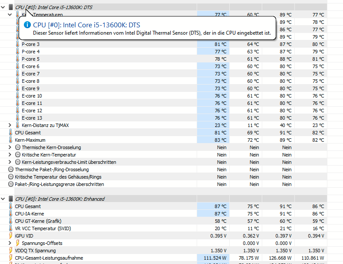Click thermometer icon of DTS CPU Gesamt

[x=10, y=133]
